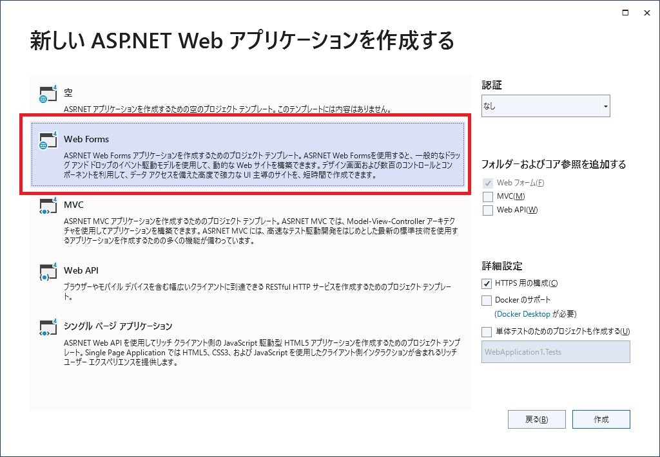Click the Web Forms description paragraph
The height and width of the screenshot is (457, 660).
pos(262,165)
